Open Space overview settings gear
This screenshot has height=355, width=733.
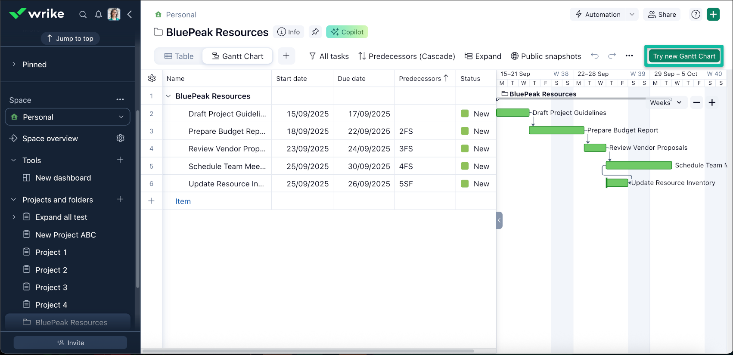click(x=121, y=138)
